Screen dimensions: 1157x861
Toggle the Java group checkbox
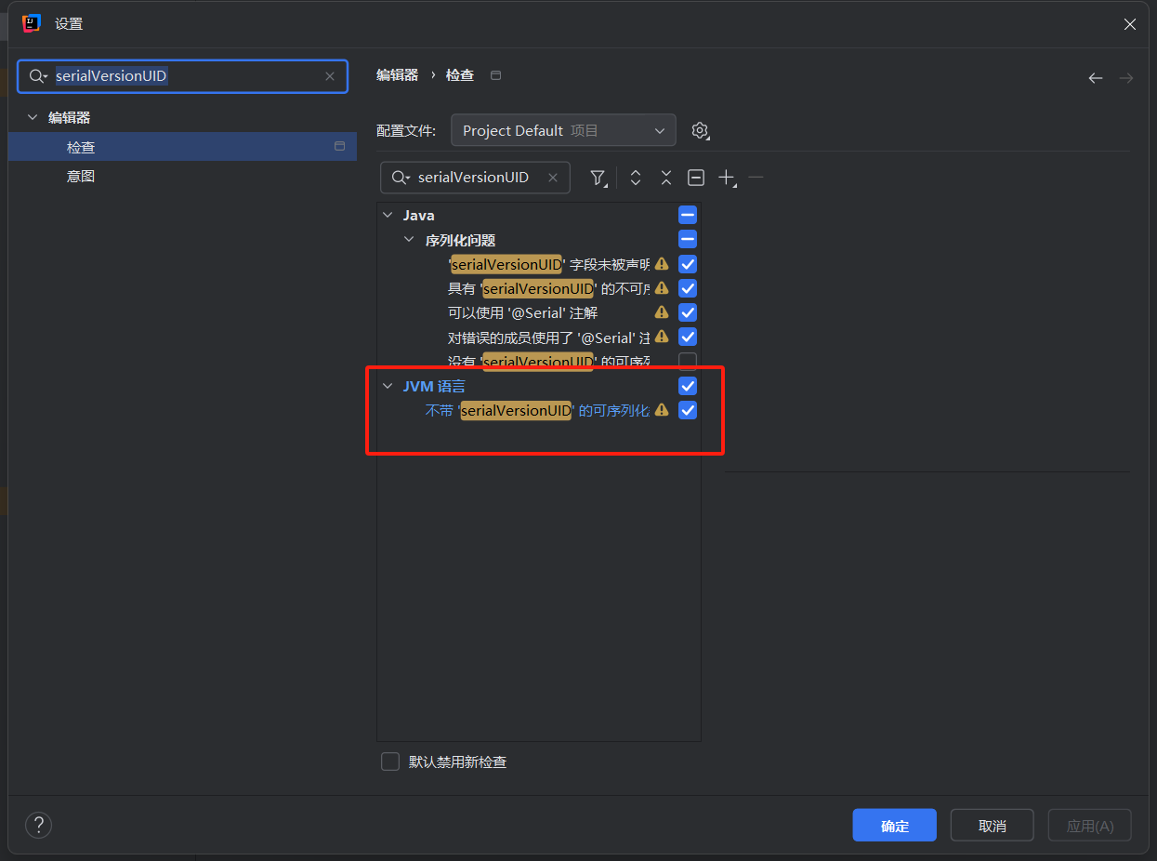[688, 216]
